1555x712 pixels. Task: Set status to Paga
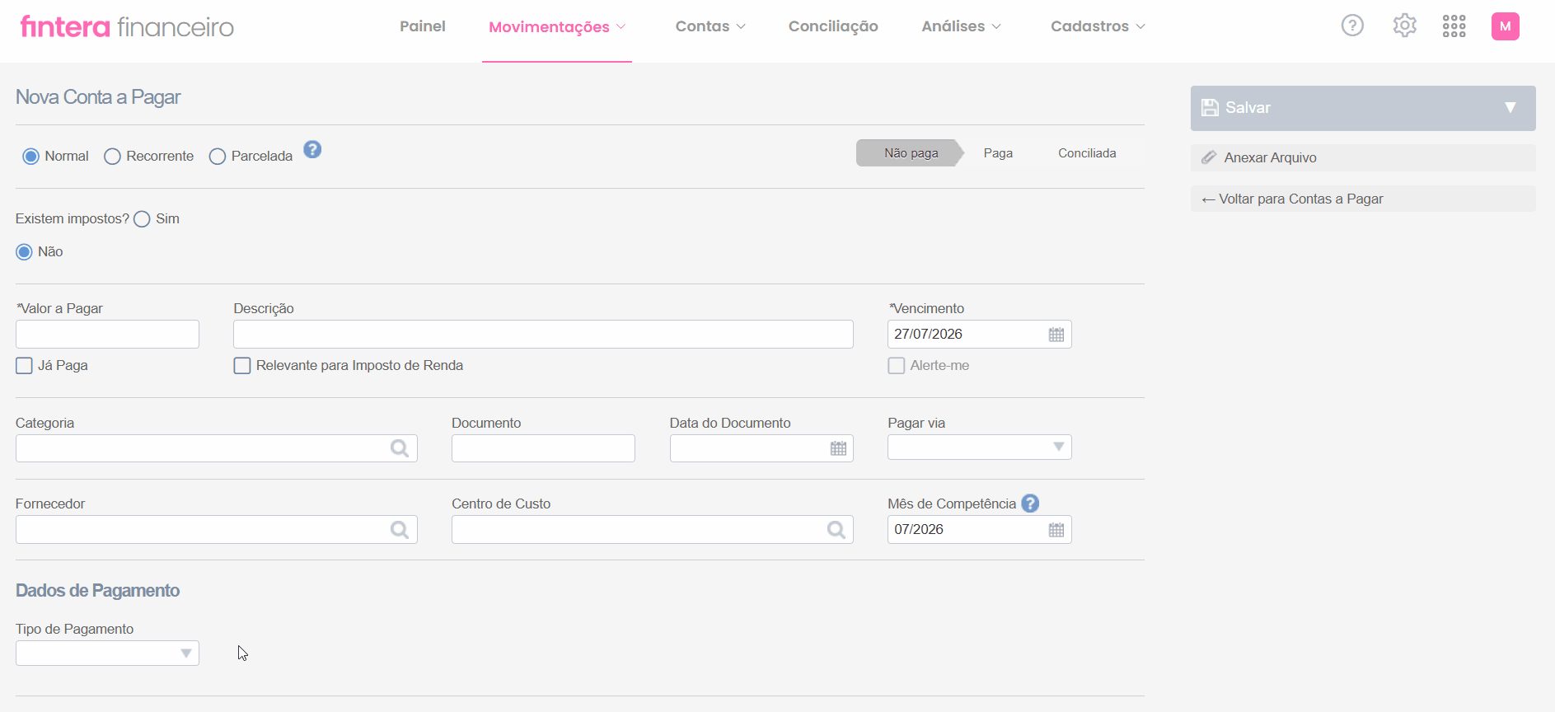pyautogui.click(x=998, y=153)
